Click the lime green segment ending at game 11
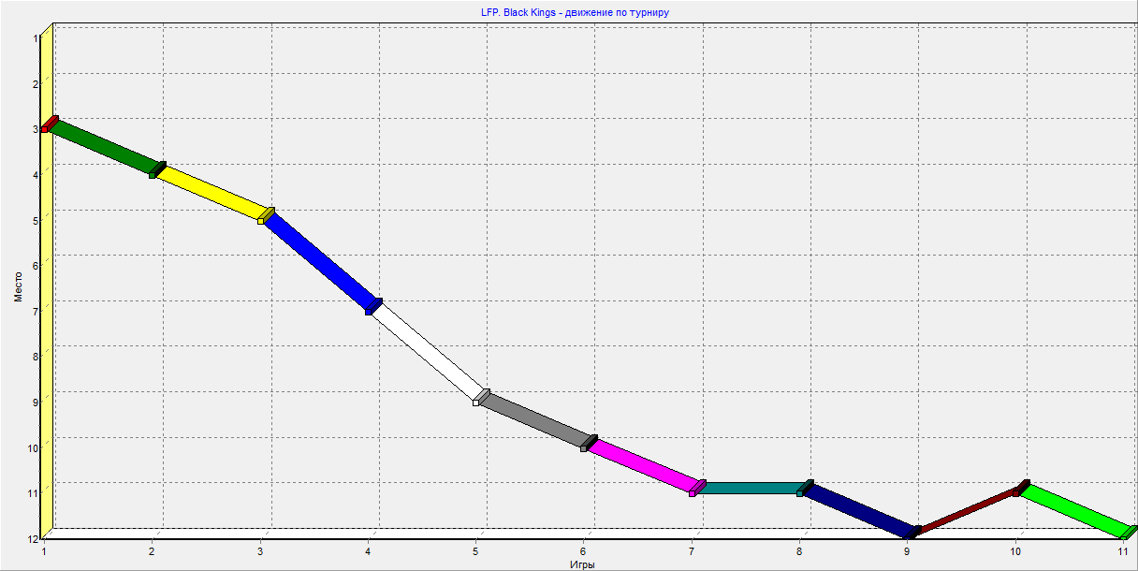The width and height of the screenshot is (1138, 571). 1073,510
